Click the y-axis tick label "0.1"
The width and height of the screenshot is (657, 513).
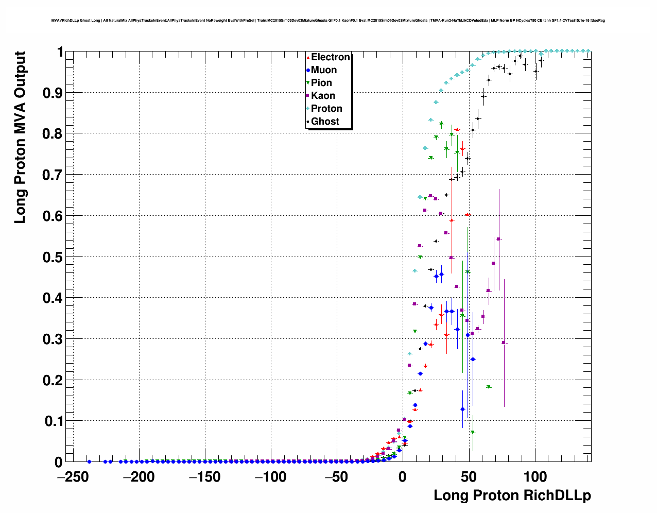pyautogui.click(x=54, y=421)
